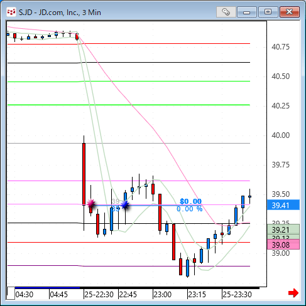Maximize the S.JD chart window
Viewport: 306px width, 306px height.
click(268, 12)
